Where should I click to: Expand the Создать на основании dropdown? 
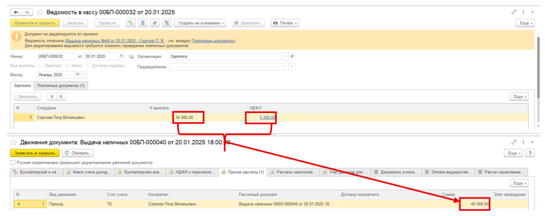point(200,23)
